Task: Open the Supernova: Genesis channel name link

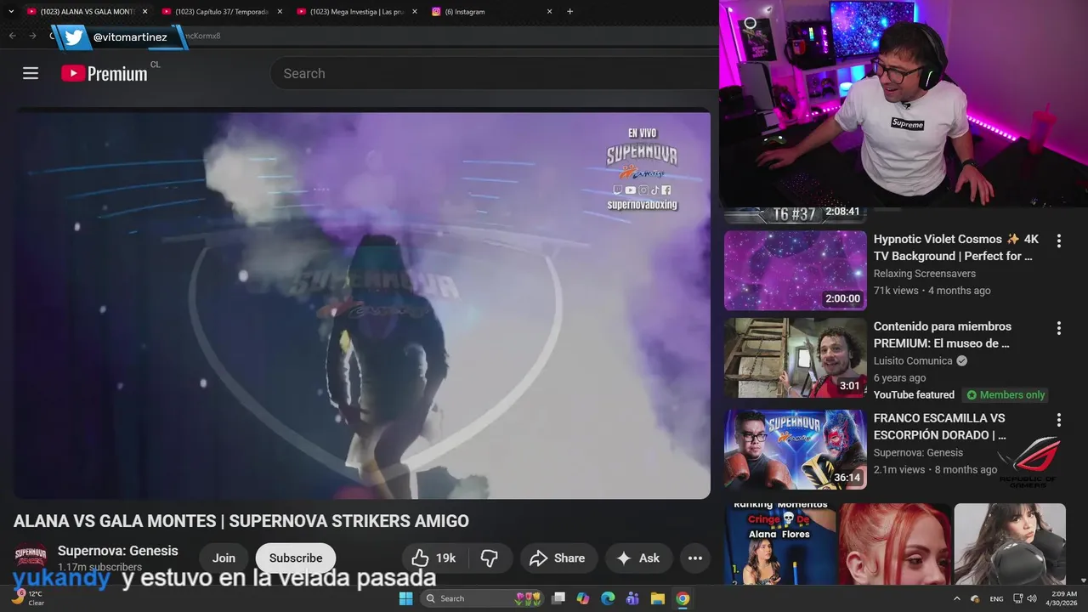Action: coord(118,551)
